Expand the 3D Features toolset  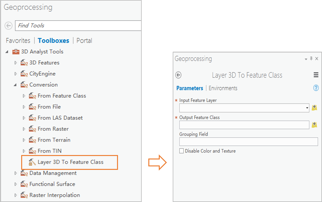15,63
